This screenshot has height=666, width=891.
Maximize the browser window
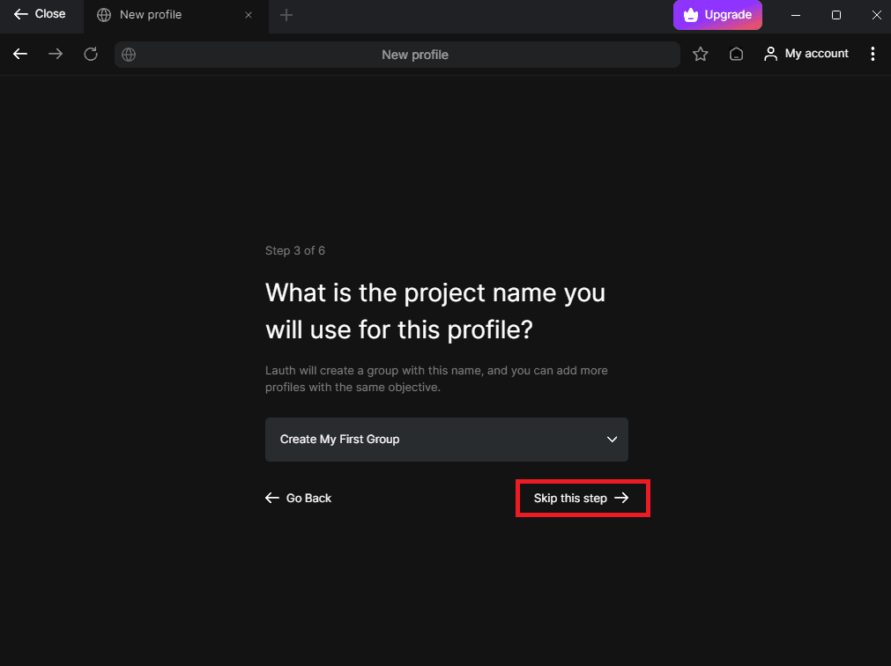[x=836, y=15]
